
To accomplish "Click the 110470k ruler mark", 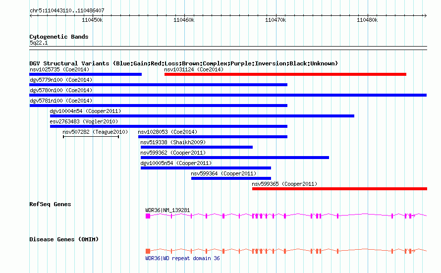I will [x=276, y=20].
